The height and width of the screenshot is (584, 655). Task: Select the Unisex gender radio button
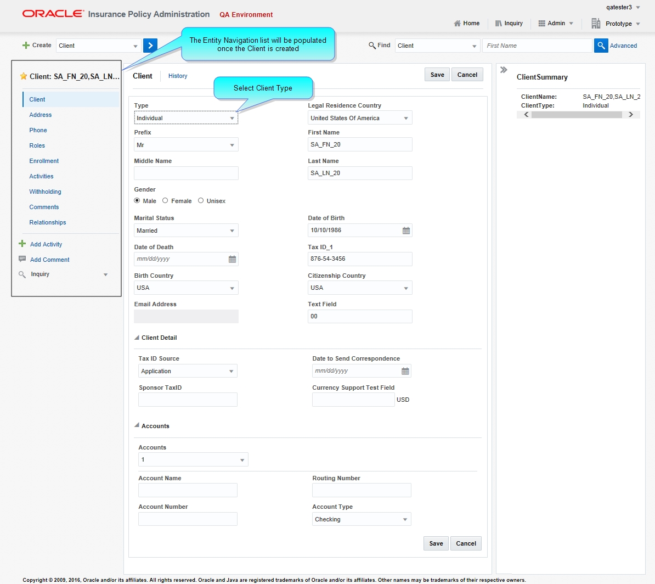201,201
